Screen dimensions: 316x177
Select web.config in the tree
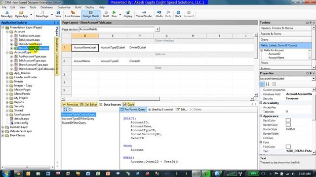tap(21, 123)
